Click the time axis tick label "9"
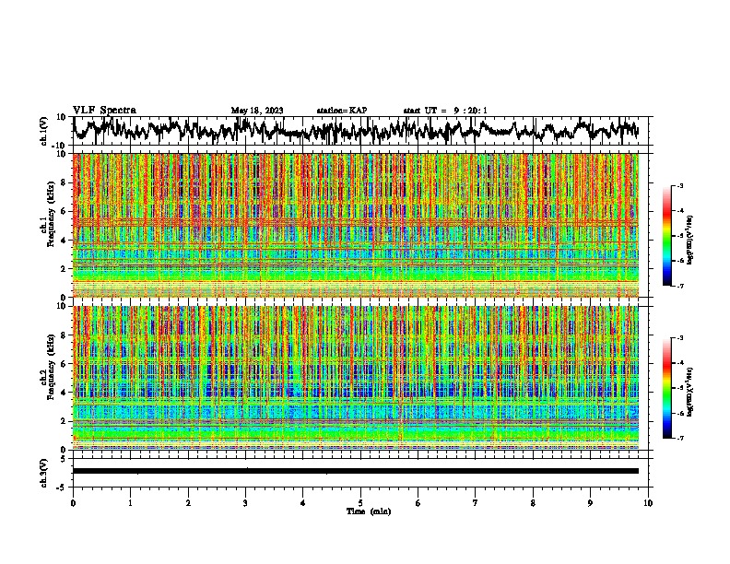The width and height of the screenshot is (730, 564). [x=590, y=503]
